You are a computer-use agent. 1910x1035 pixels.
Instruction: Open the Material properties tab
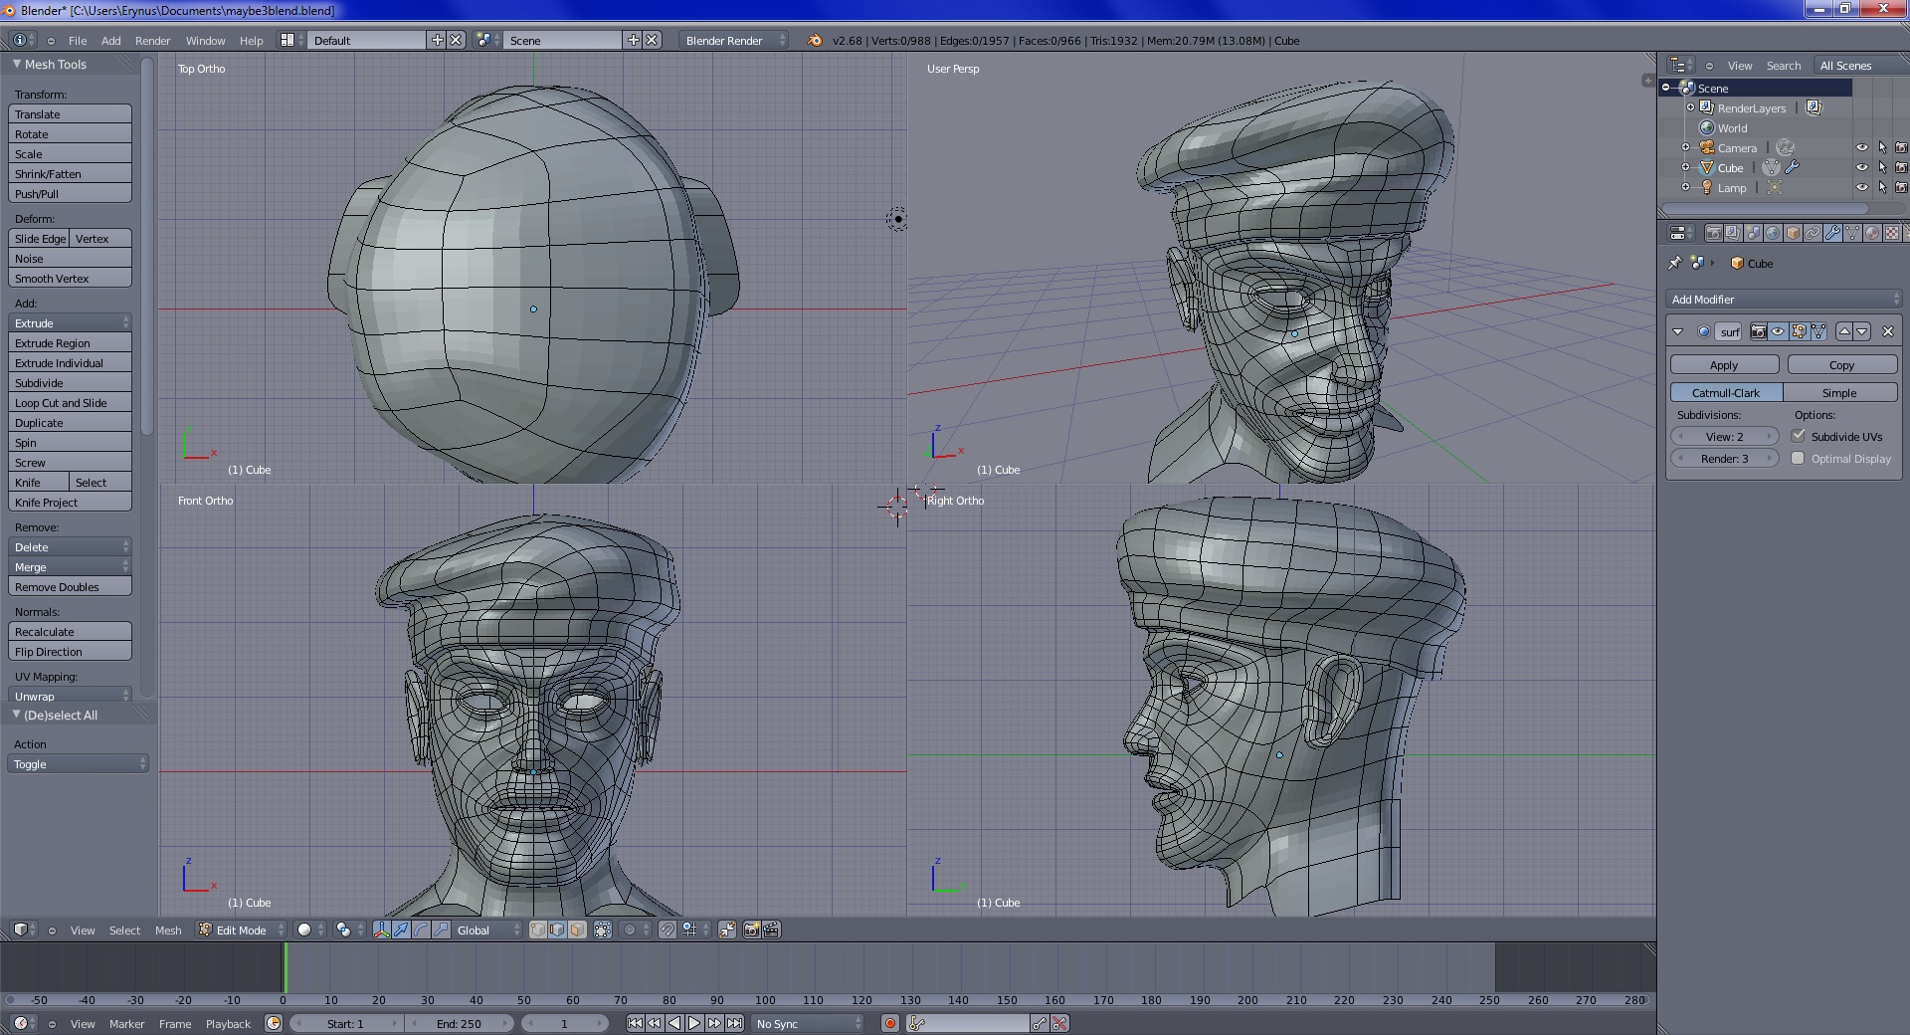[1872, 233]
